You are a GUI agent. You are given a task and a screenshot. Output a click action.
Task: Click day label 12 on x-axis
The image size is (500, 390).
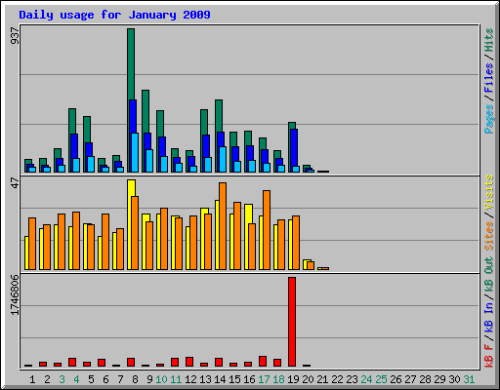[x=190, y=379]
